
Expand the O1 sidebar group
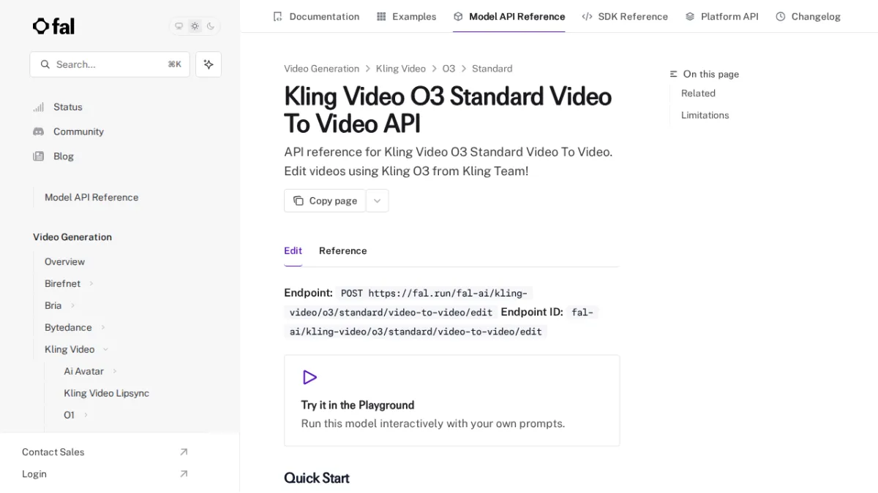pyautogui.click(x=86, y=415)
